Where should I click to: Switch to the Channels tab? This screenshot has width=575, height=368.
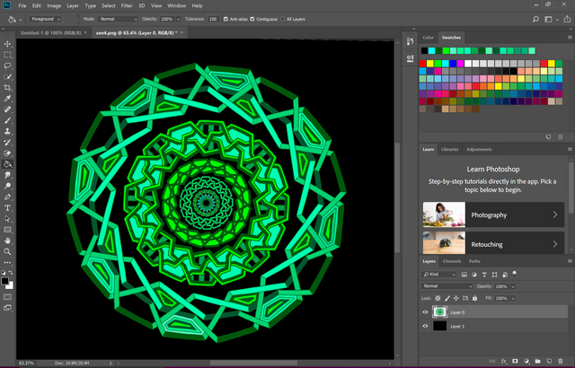tap(452, 261)
